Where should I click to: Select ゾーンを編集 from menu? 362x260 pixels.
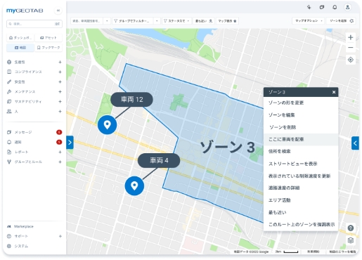click(301, 115)
